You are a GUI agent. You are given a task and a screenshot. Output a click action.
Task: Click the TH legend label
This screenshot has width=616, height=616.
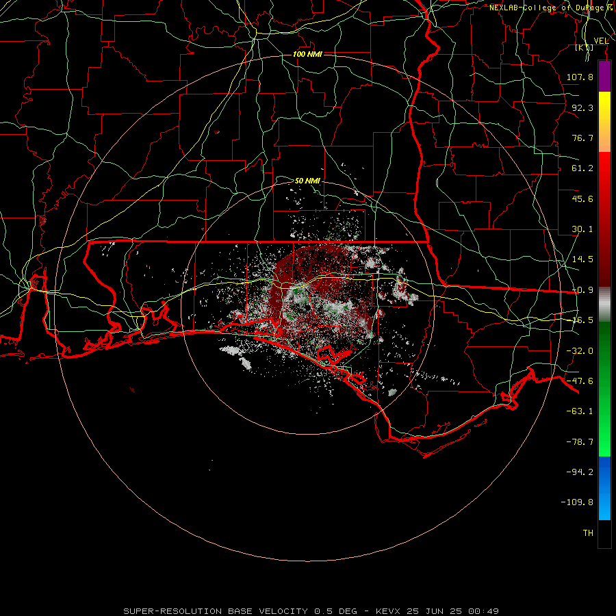(x=588, y=533)
